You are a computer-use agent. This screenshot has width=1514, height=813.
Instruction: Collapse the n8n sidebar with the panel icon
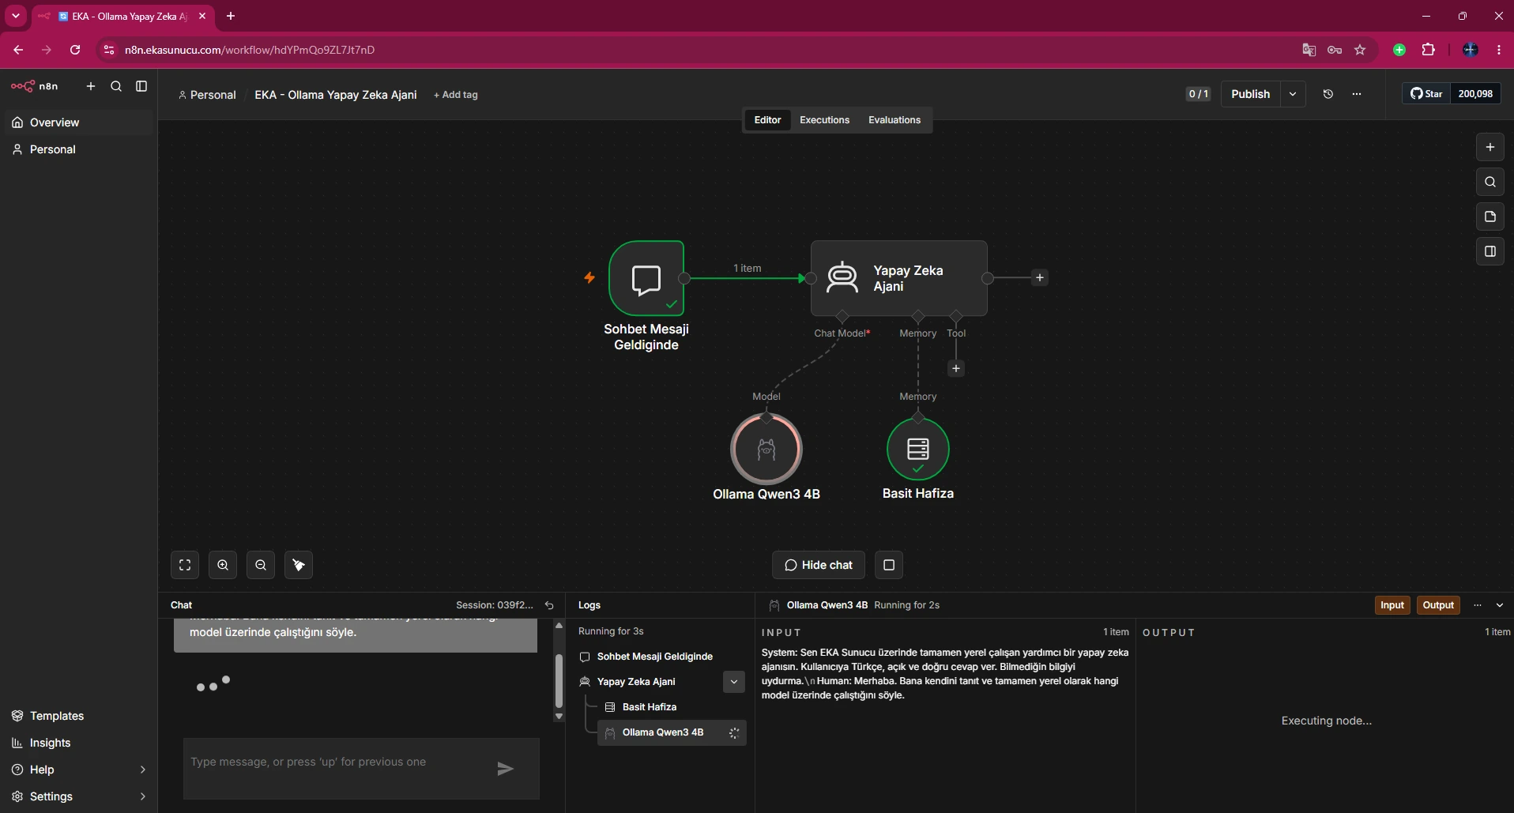tap(141, 86)
